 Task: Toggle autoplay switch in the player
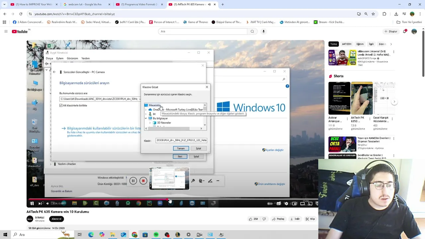coord(270,203)
